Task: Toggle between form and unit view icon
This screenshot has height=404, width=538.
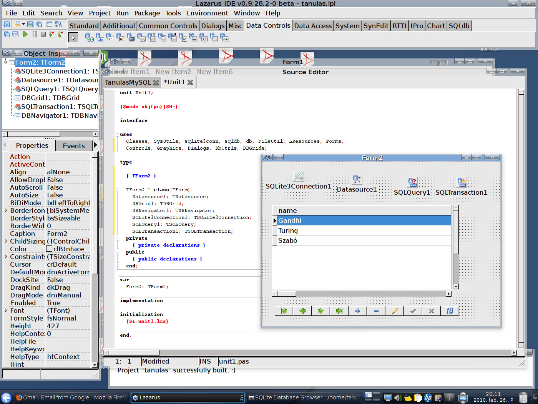Action: coord(58,24)
